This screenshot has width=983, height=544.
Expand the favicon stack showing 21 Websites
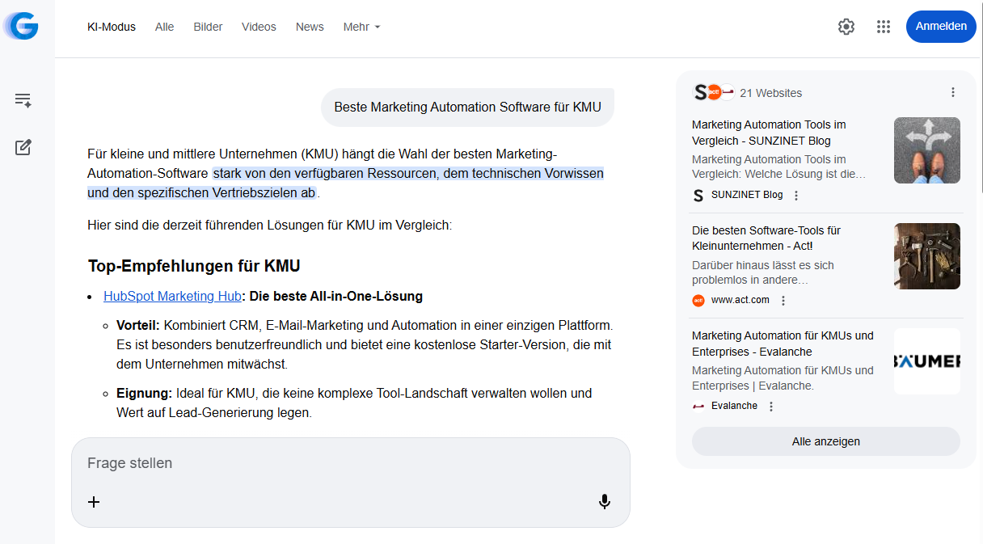(x=714, y=92)
